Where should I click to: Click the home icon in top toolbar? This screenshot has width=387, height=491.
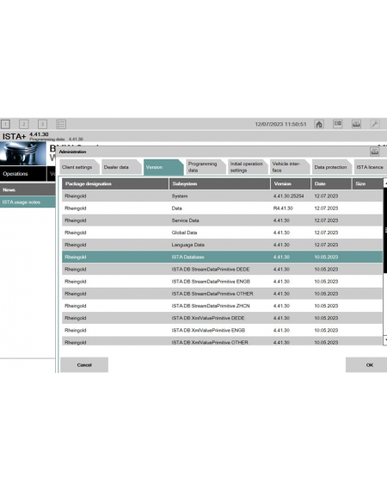click(x=319, y=124)
